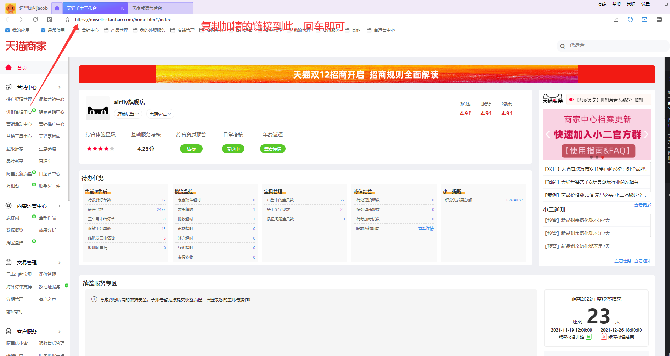Image resolution: width=670 pixels, height=356 pixels.
Task: Open the mail envelope icon
Action: 644,19
